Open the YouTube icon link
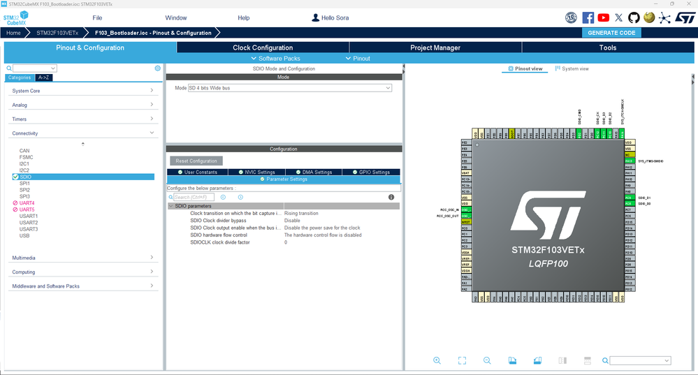The width and height of the screenshot is (698, 375). tap(603, 17)
